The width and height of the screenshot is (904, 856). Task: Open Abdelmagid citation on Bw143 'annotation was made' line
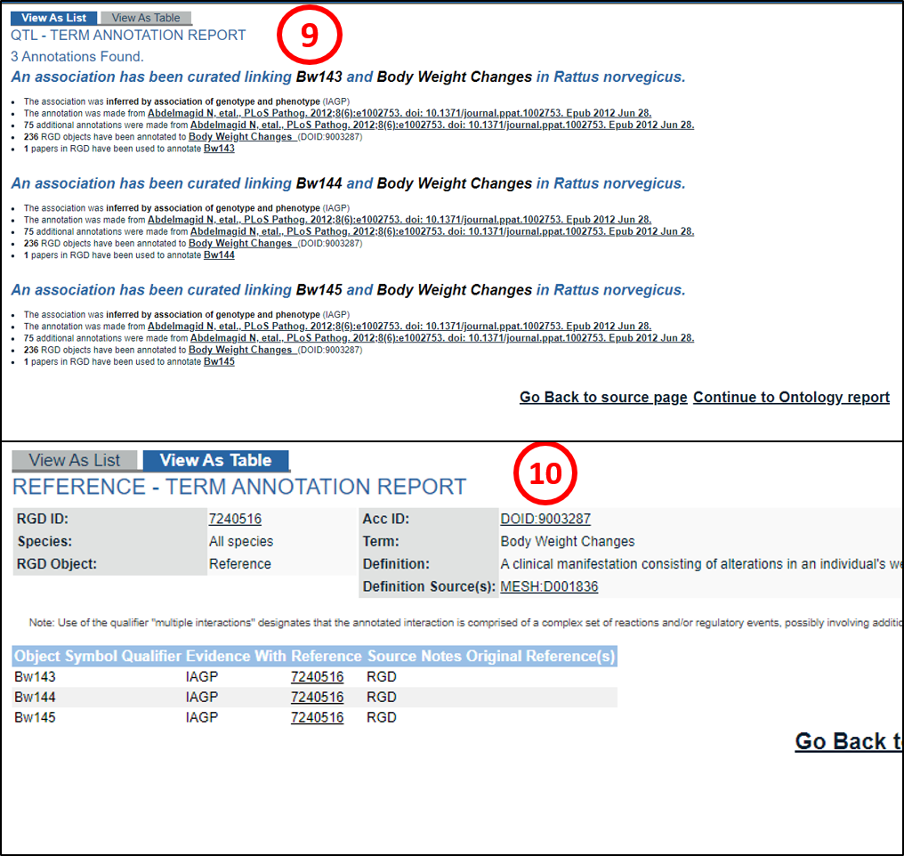(x=399, y=113)
